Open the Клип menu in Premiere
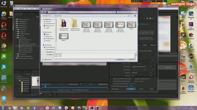 [27, 9]
